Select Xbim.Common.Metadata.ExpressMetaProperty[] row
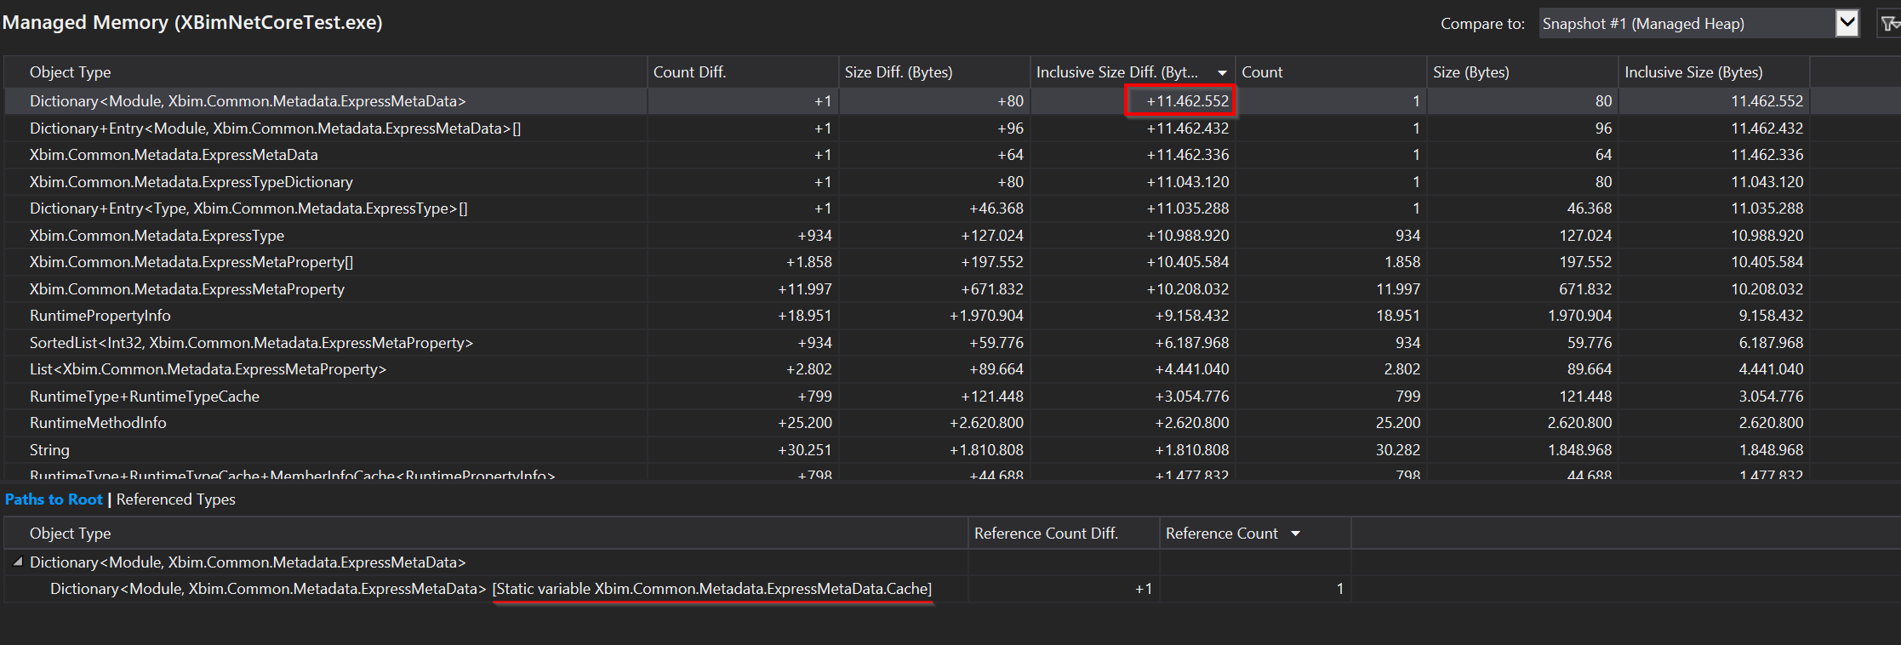 (x=950, y=262)
